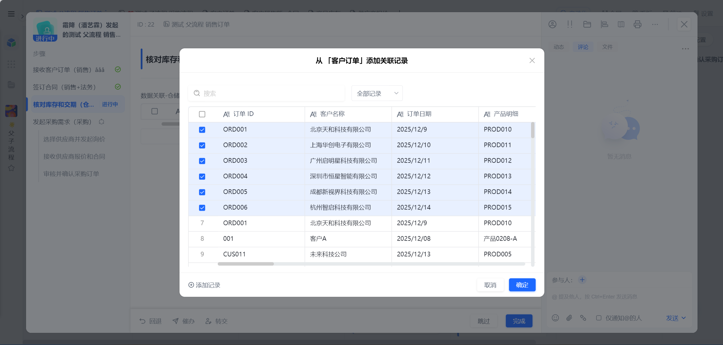Click the printer icon
This screenshot has height=345, width=723.
(638, 24)
